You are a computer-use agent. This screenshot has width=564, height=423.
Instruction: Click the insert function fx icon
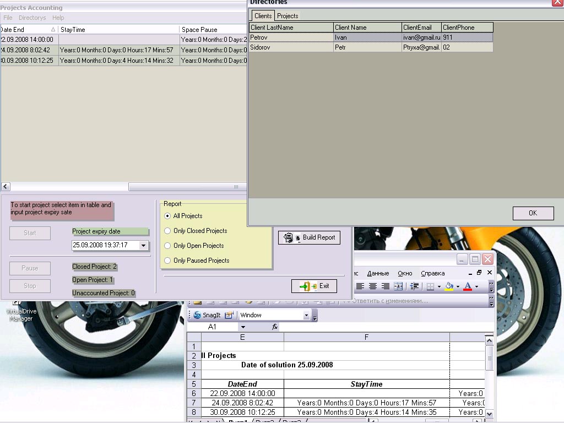pos(275,327)
